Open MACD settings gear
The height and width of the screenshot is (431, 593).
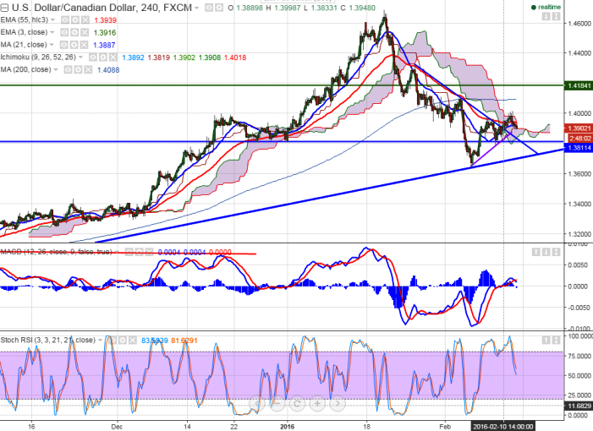pos(140,252)
